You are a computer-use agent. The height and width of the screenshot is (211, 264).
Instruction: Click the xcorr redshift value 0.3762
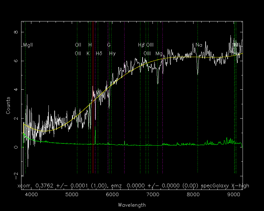pos(44,186)
